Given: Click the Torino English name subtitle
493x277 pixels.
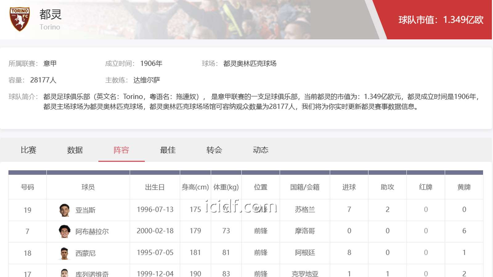Looking at the screenshot, I should point(50,27).
